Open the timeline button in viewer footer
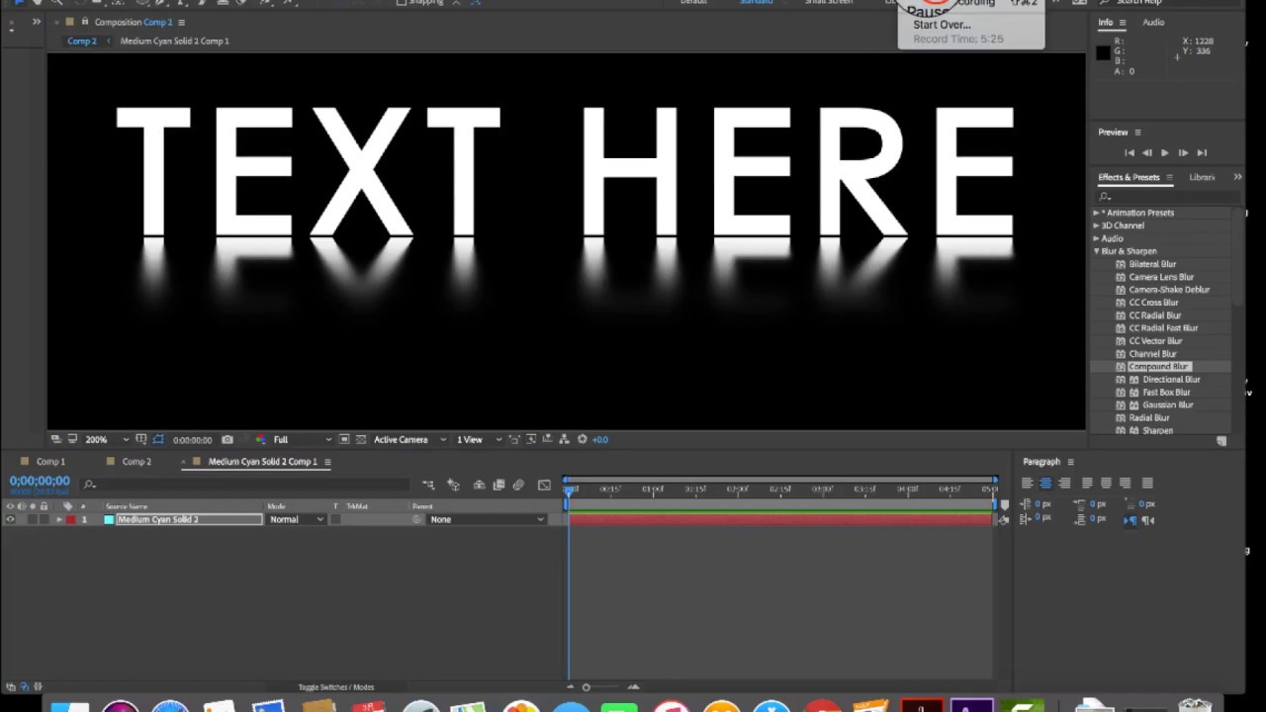 pos(548,439)
